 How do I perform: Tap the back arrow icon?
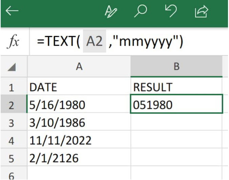pyautogui.click(x=12, y=11)
